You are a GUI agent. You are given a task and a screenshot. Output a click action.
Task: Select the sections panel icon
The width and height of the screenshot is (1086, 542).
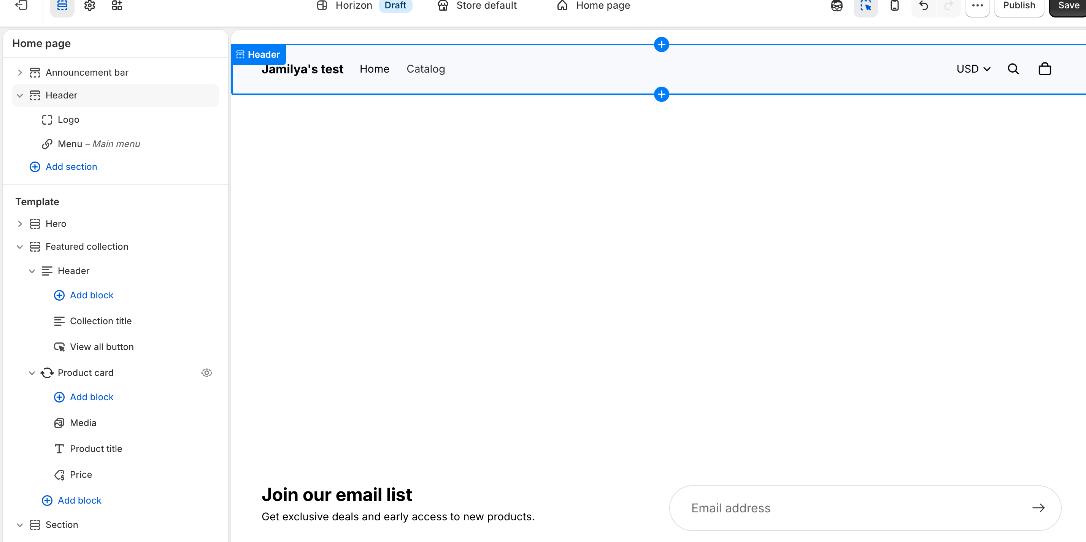62,5
